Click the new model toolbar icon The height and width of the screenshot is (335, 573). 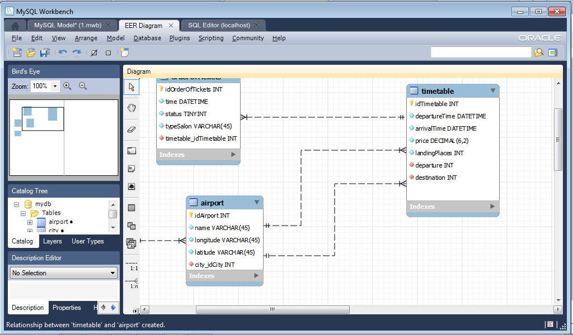(x=17, y=52)
